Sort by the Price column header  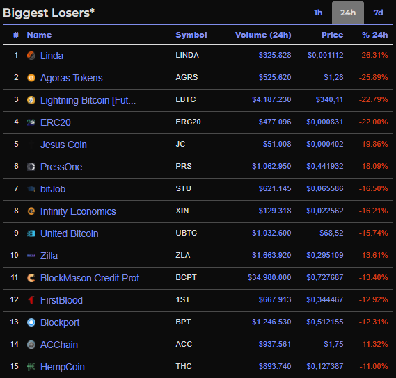click(x=332, y=35)
